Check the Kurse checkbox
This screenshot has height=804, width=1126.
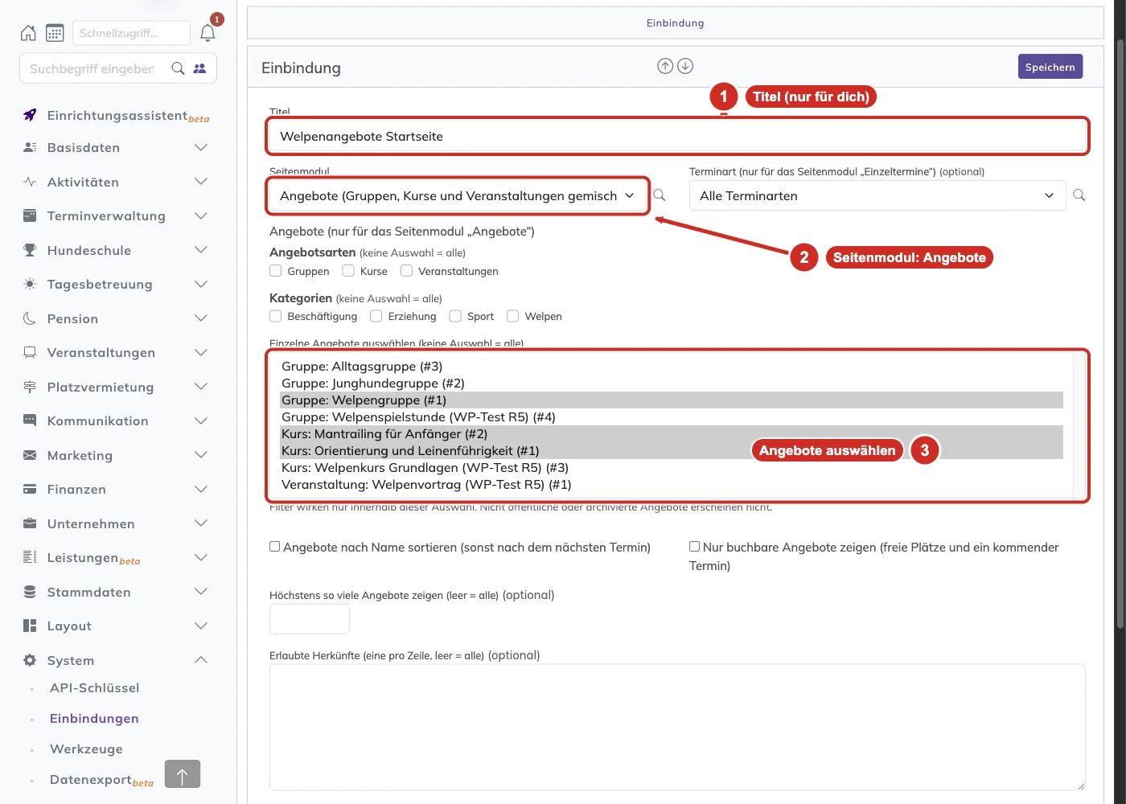click(348, 271)
